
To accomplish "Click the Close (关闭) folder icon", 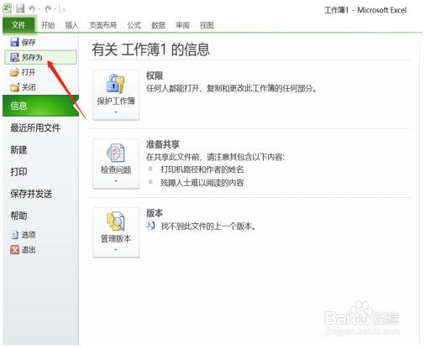I will tap(14, 87).
